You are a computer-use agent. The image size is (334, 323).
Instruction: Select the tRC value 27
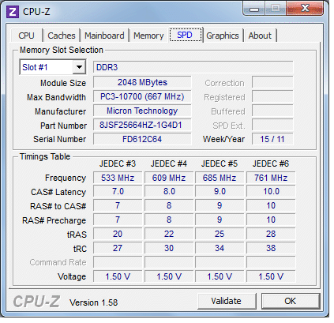(118, 248)
